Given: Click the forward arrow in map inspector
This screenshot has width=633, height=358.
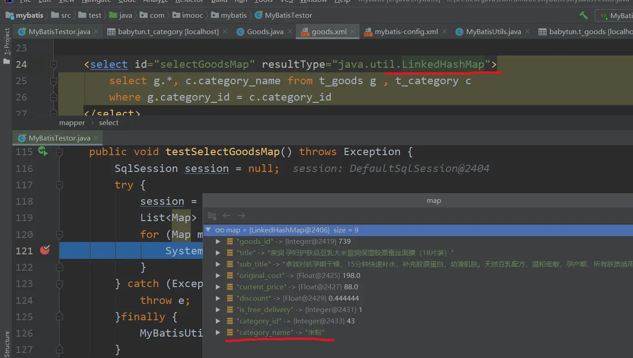Looking at the screenshot, I should [242, 216].
